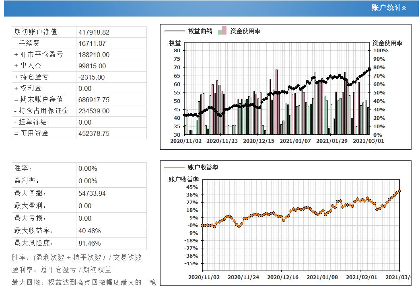Click the -45% label on 账户收益率 axis

(x=191, y=264)
